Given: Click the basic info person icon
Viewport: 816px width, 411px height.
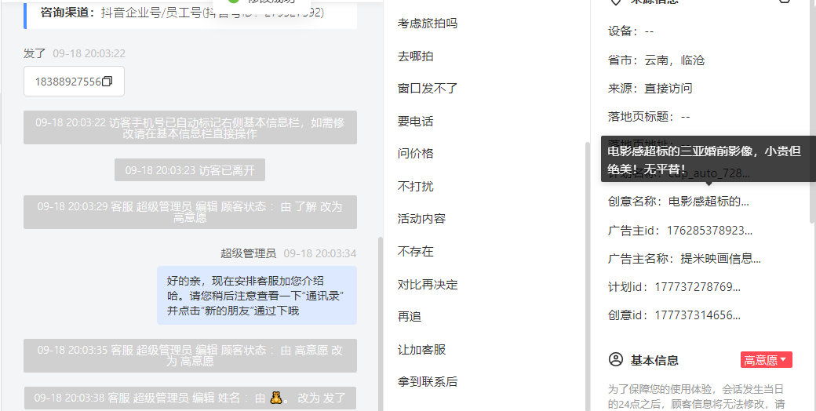Looking at the screenshot, I should [x=616, y=359].
